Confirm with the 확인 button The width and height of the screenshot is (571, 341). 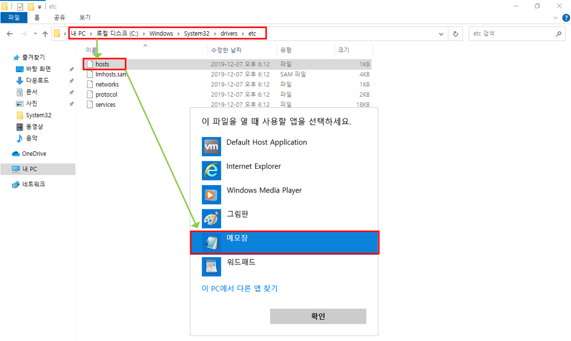[x=318, y=316]
